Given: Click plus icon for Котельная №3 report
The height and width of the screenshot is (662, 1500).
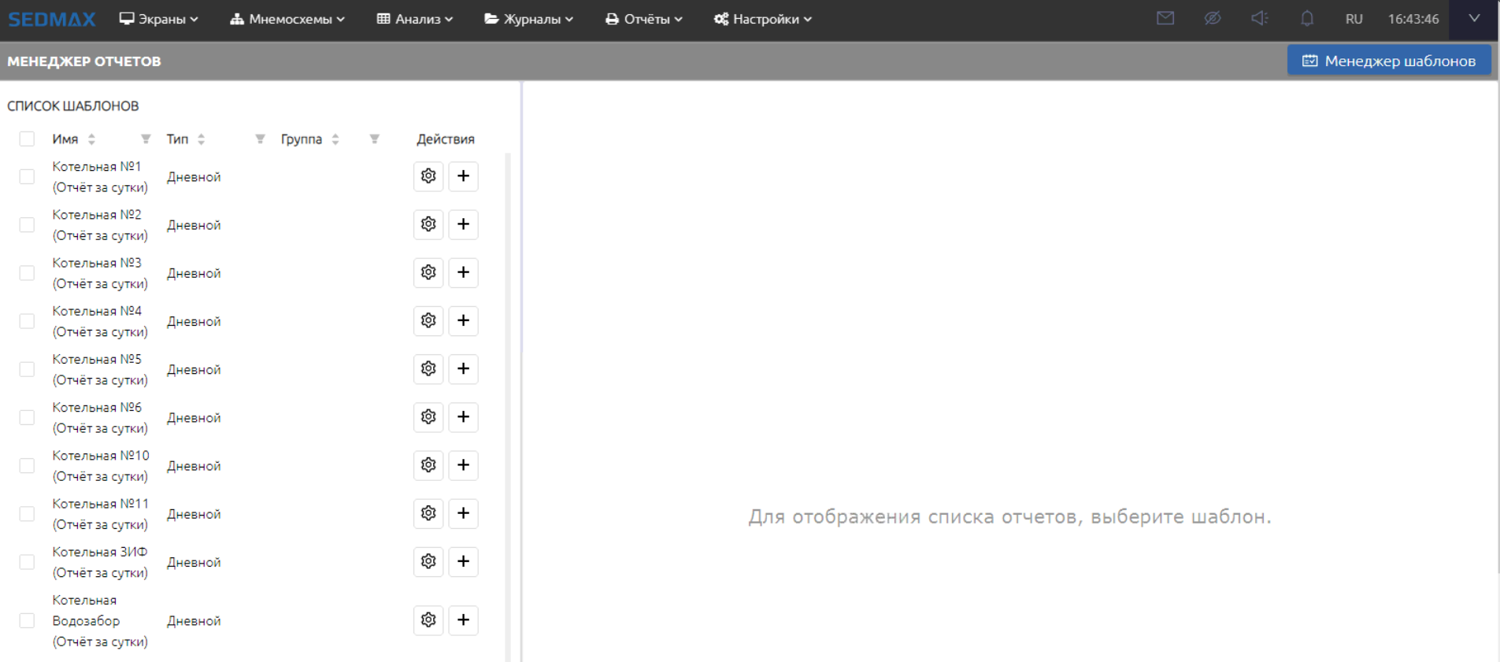Looking at the screenshot, I should (463, 272).
